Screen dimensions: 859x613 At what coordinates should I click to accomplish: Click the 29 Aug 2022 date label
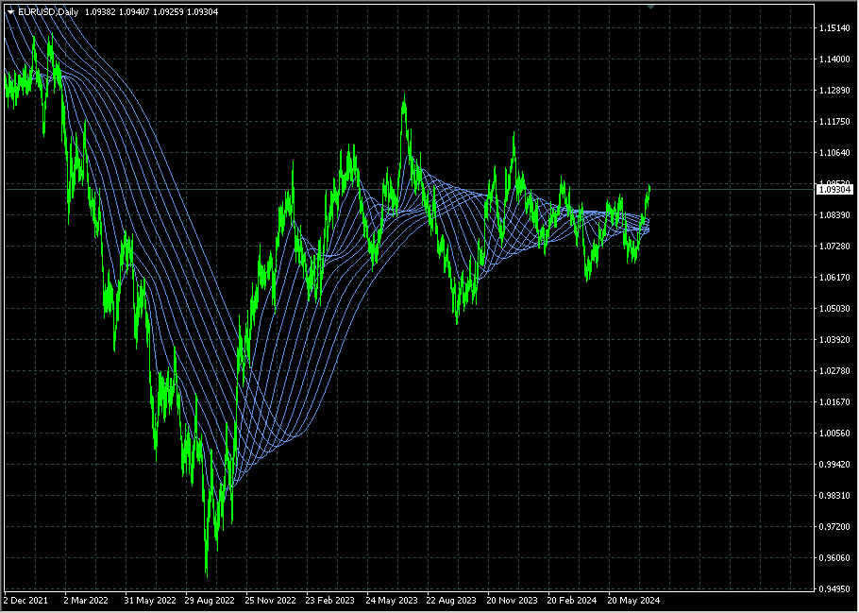(x=210, y=601)
